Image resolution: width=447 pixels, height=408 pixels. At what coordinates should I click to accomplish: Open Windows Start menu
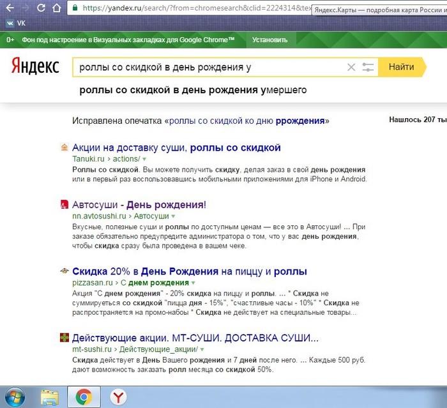pyautogui.click(x=14, y=397)
